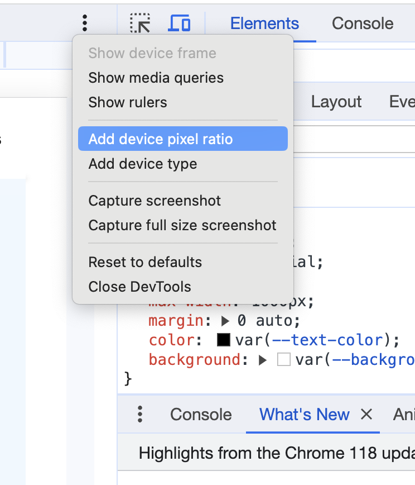The width and height of the screenshot is (415, 485).
Task: Select Add device pixel ratio
Action: click(x=161, y=139)
